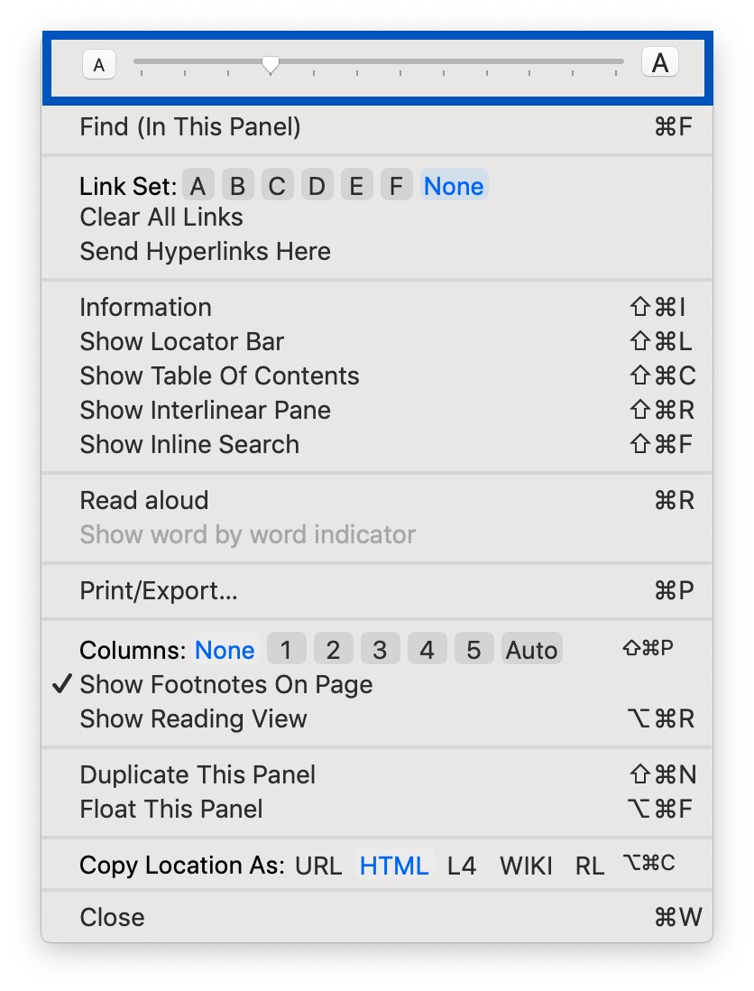Choose Show Table Of Contents
The height and width of the screenshot is (991, 754).
pos(377,375)
